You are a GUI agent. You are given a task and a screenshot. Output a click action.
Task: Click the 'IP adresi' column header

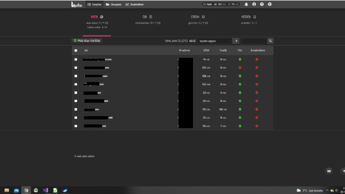tap(184, 50)
